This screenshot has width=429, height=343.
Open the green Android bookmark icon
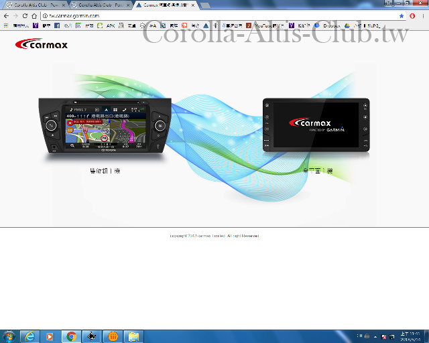pos(100,25)
